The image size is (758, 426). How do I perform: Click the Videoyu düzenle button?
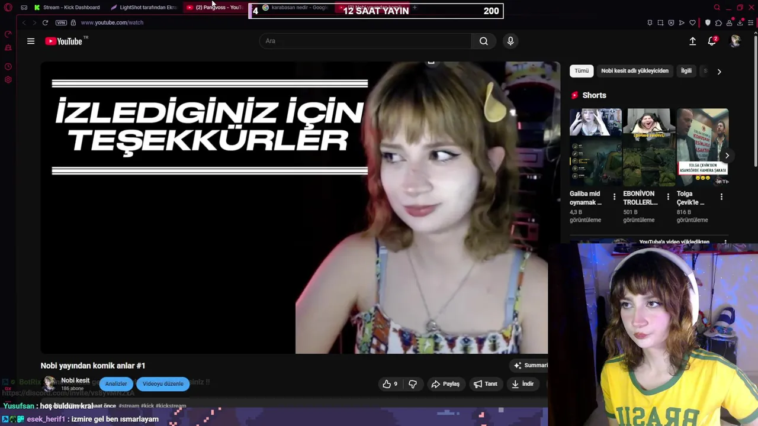click(x=163, y=384)
